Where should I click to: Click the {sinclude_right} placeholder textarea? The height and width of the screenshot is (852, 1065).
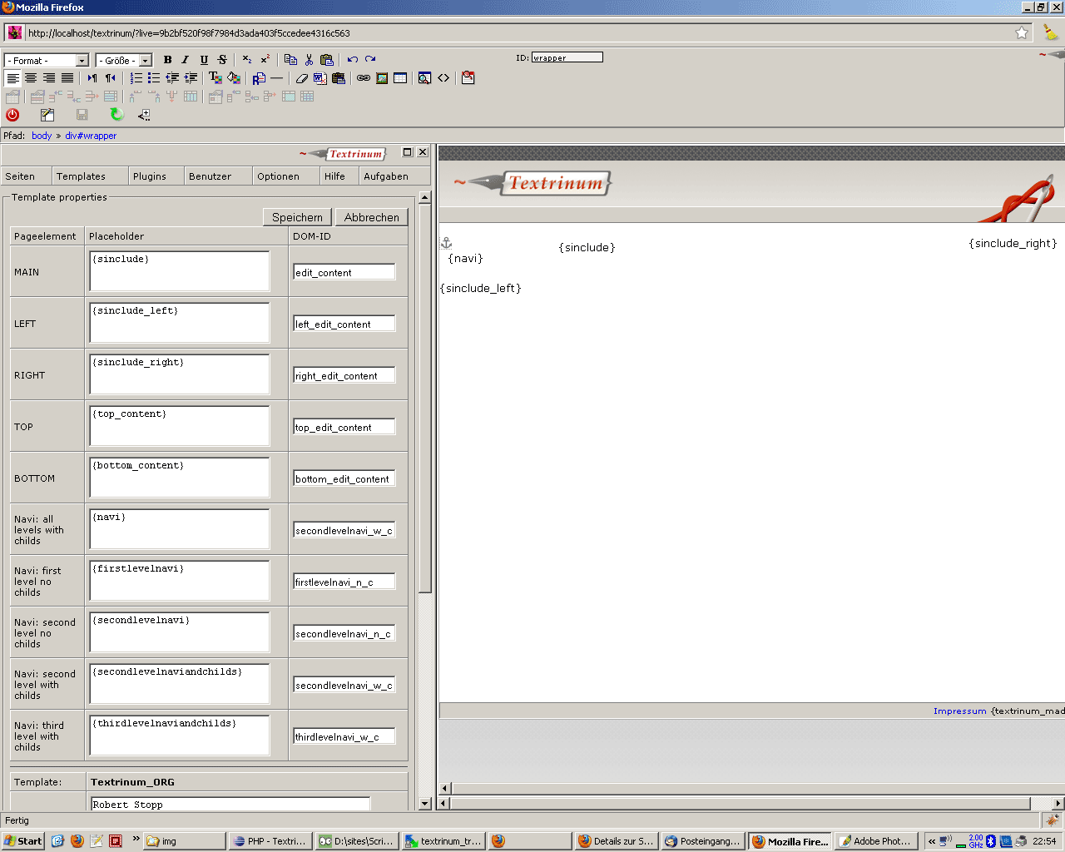pos(180,374)
